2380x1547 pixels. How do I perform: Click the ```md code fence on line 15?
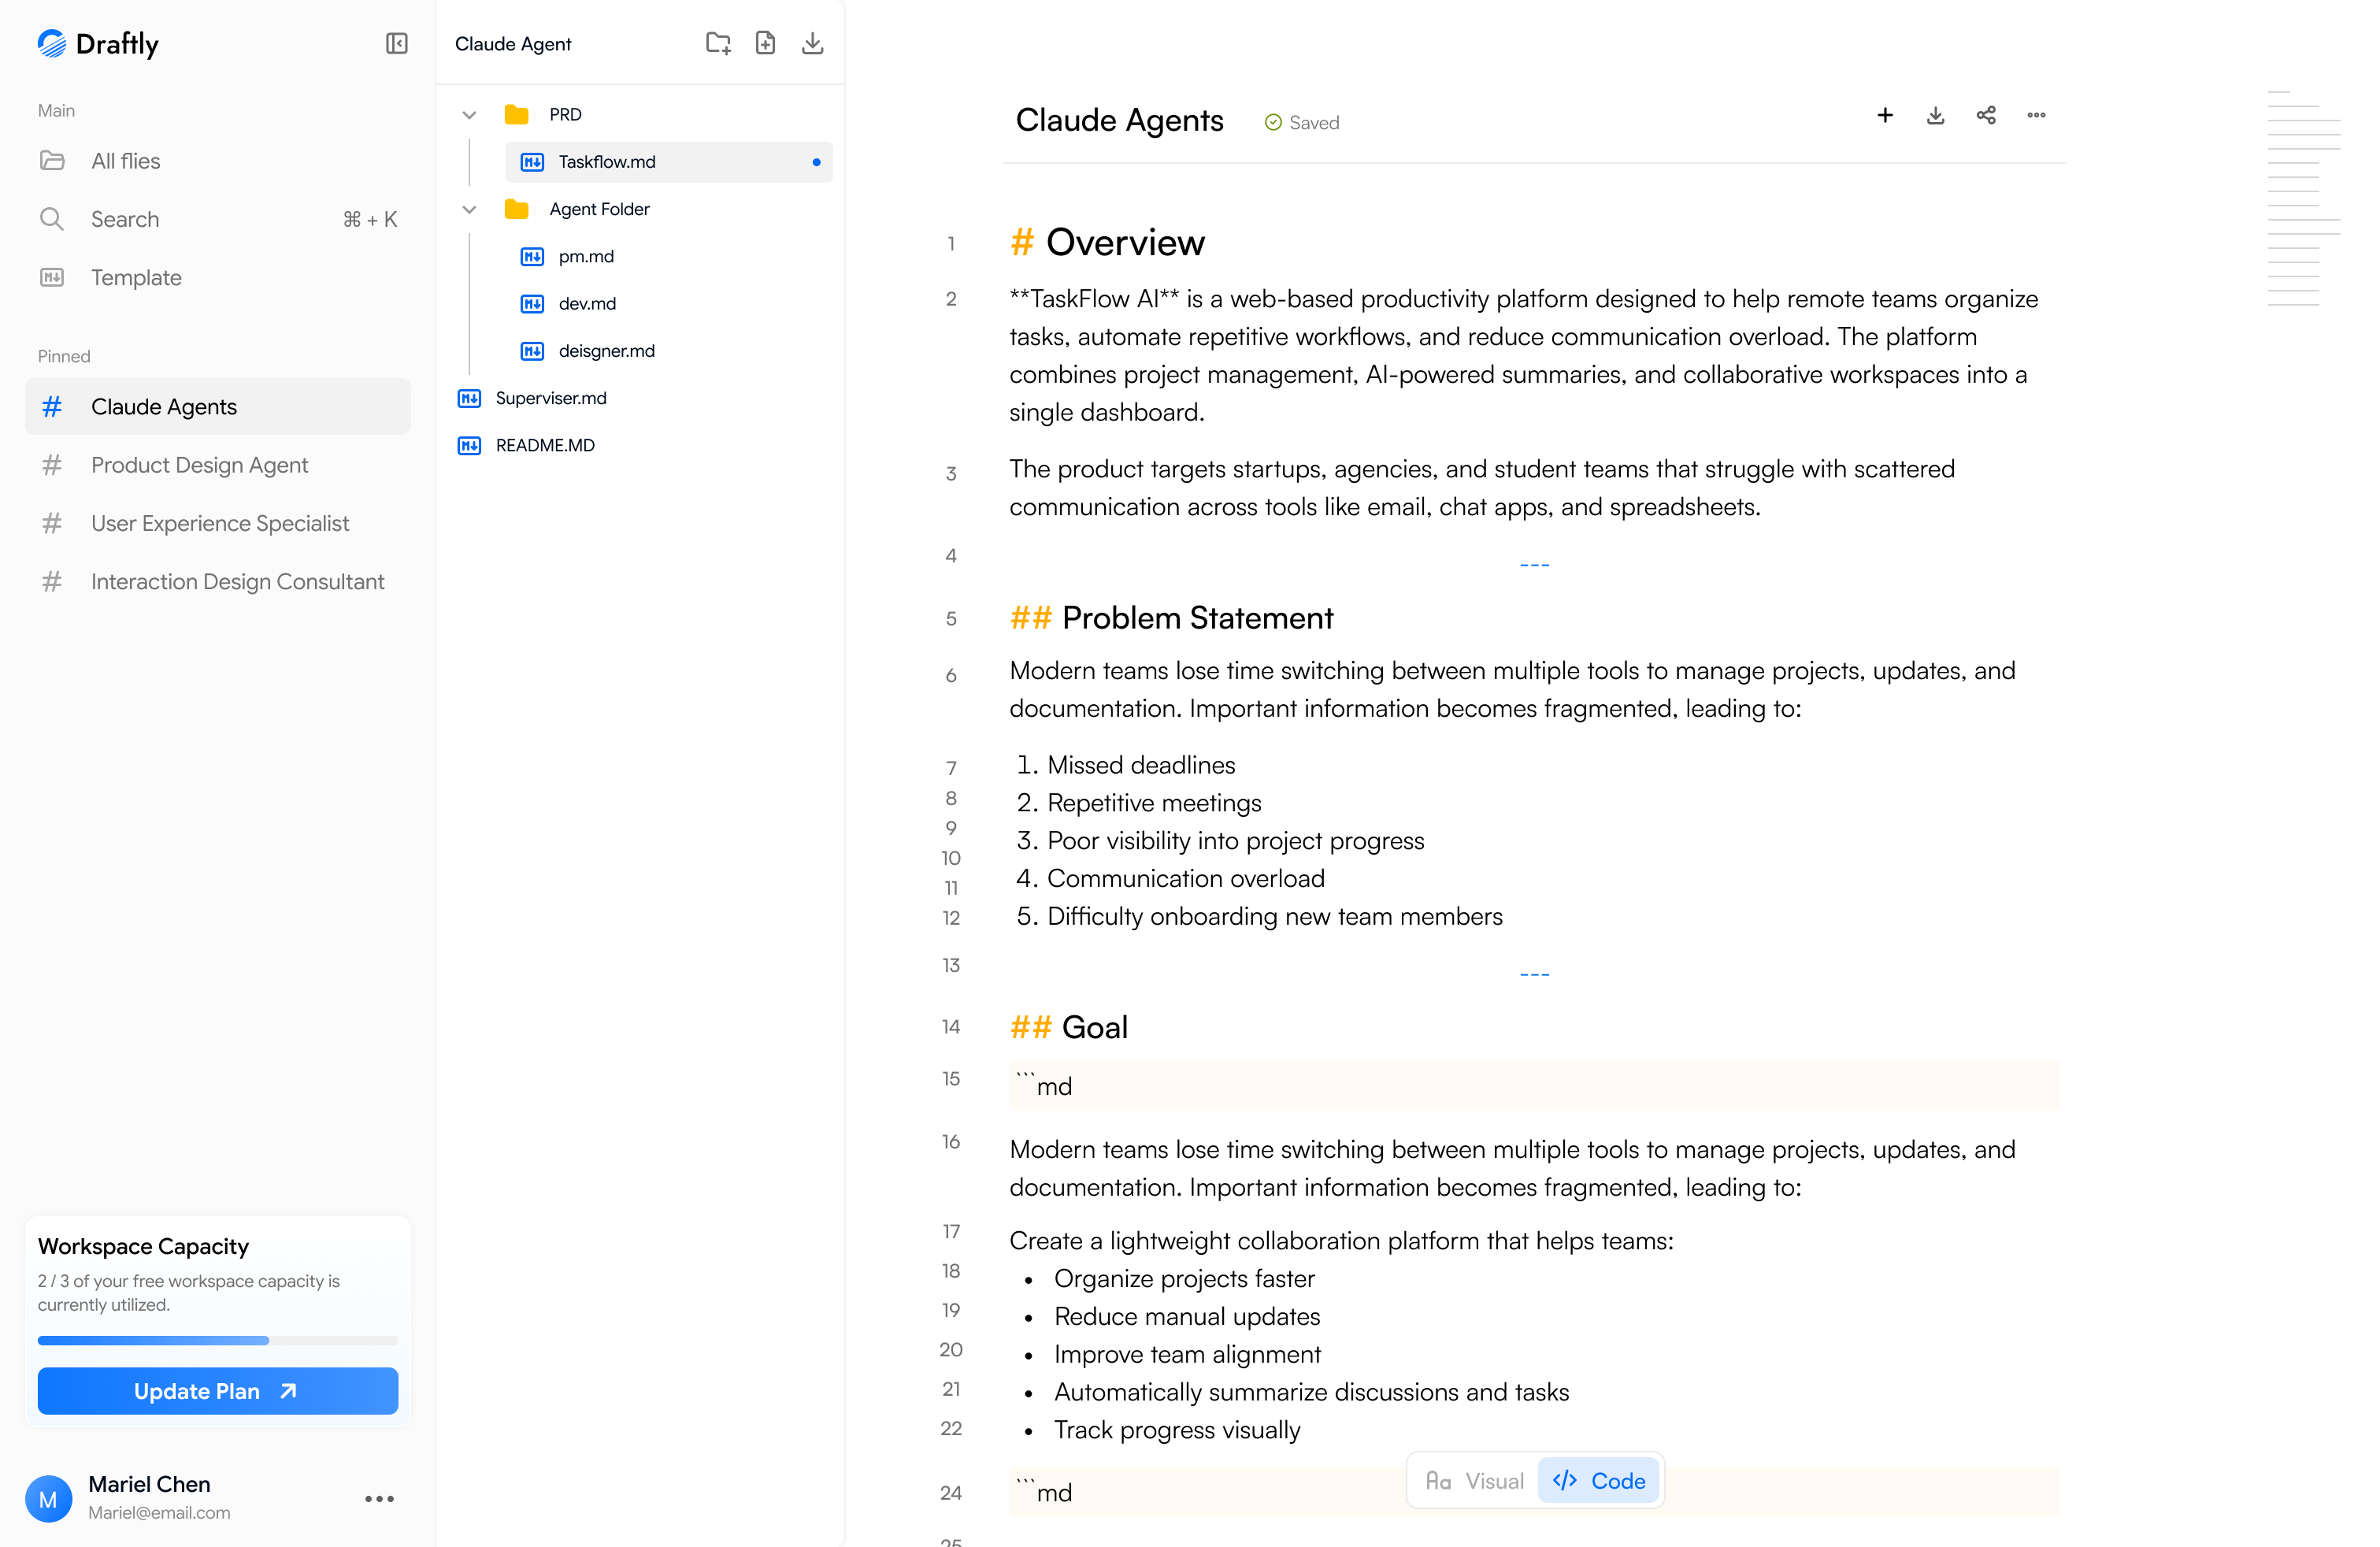(1533, 1085)
